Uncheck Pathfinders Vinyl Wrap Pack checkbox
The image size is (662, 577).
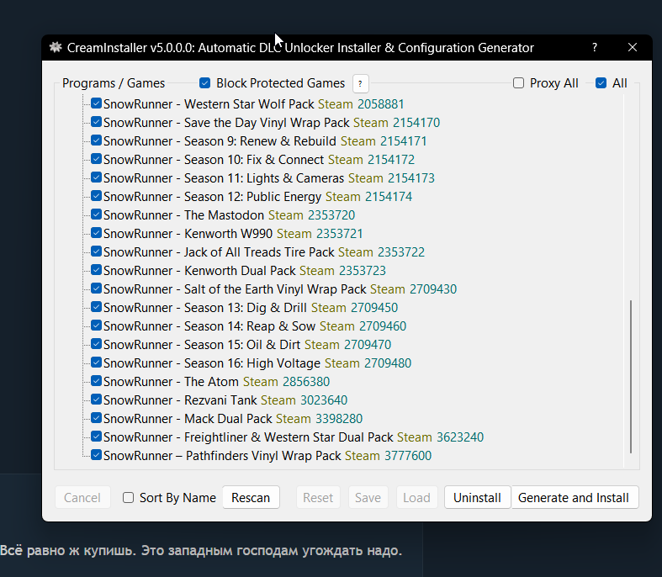point(96,455)
